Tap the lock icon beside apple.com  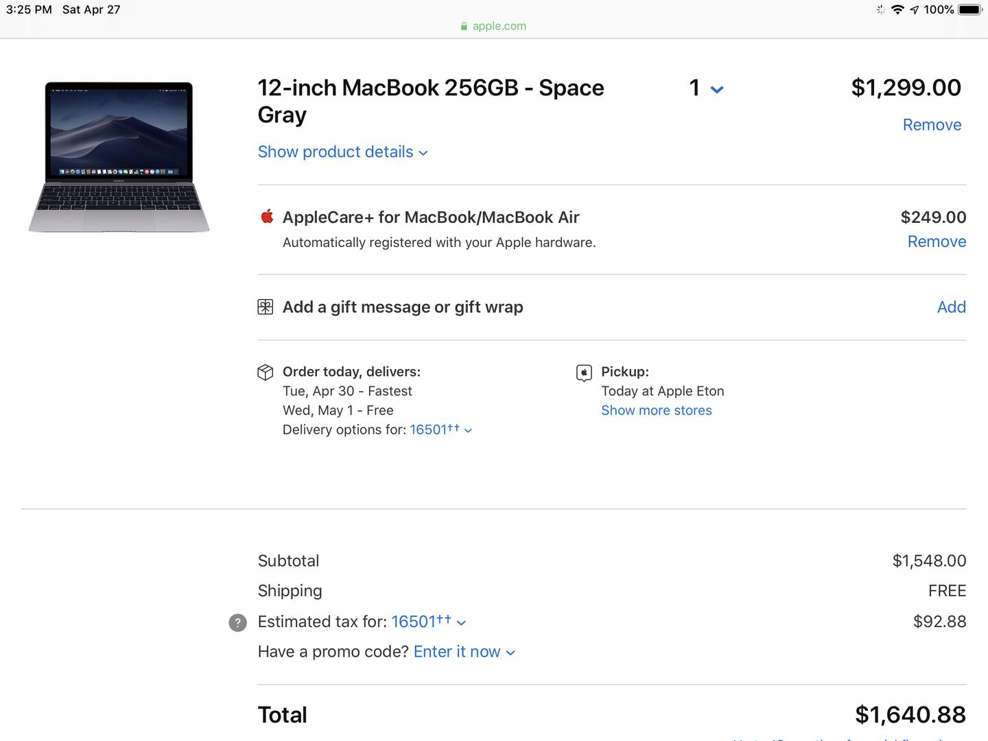(464, 26)
